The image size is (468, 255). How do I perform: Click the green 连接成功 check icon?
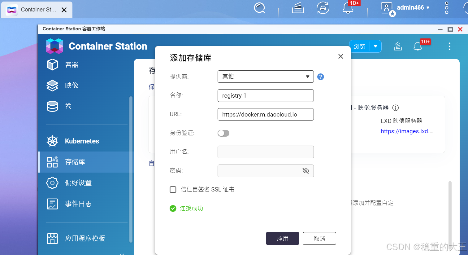173,209
